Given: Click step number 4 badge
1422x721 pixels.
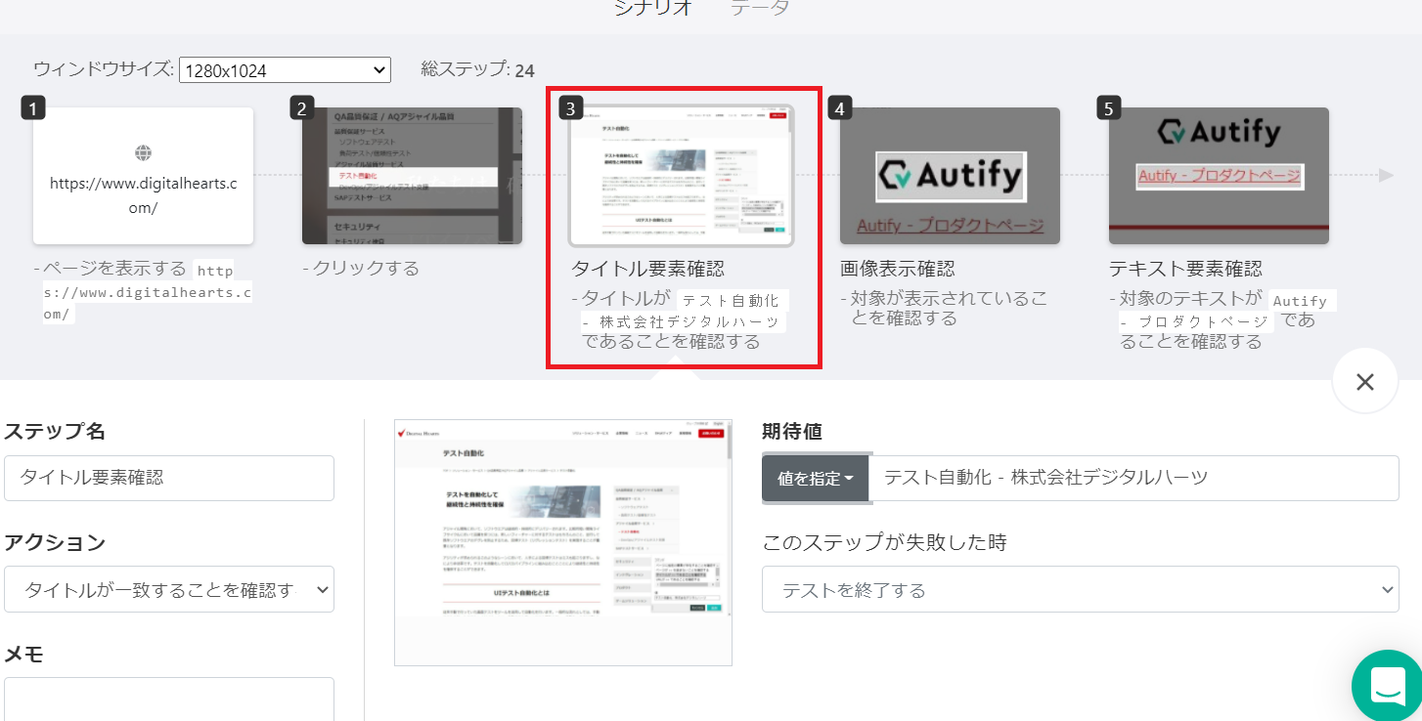Looking at the screenshot, I should coord(840,108).
